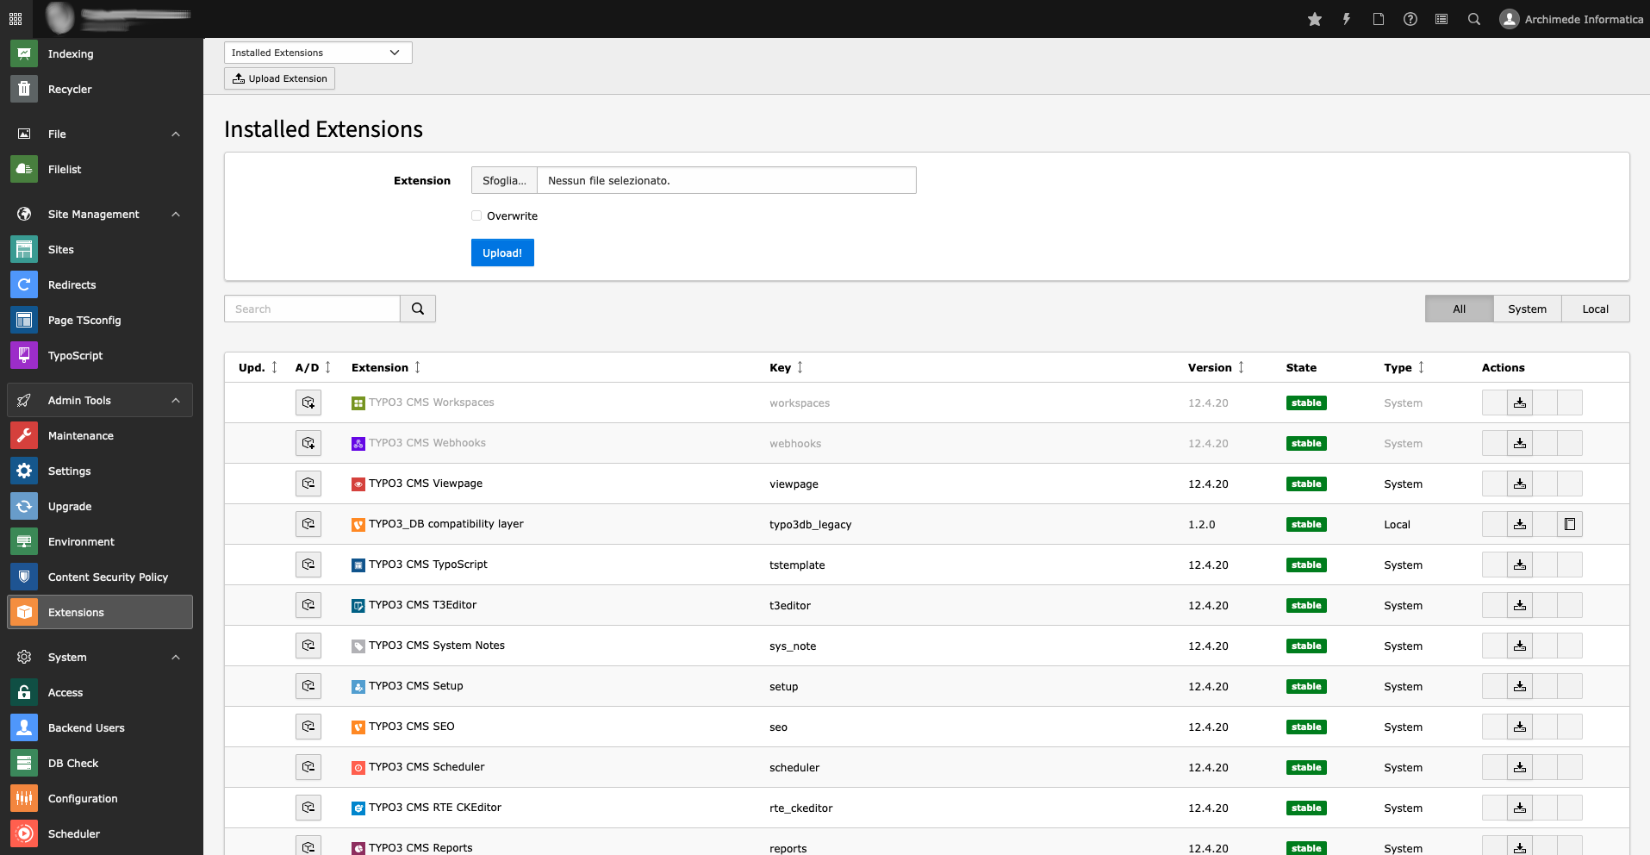Open the top bar search icon

1474,19
